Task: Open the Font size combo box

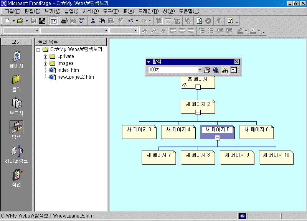Action: coord(123,31)
